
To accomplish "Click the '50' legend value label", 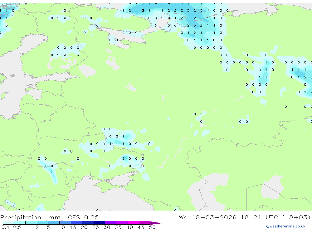I will pyautogui.click(x=152, y=227).
